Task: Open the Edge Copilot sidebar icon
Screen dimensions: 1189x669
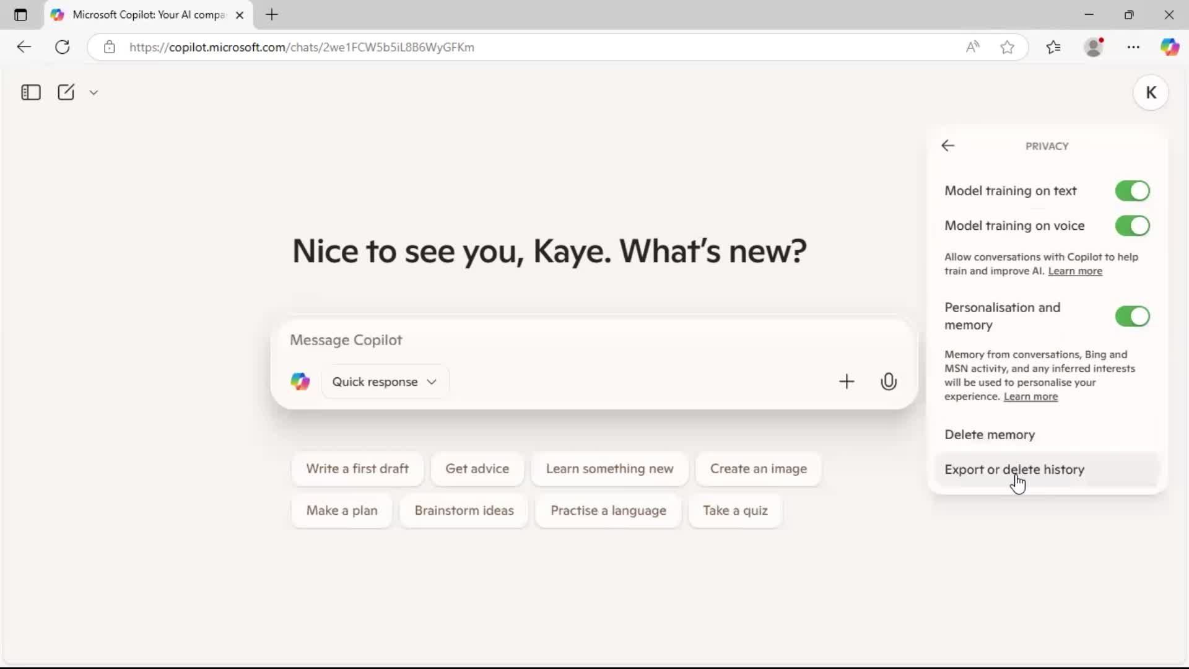Action: pyautogui.click(x=1169, y=47)
